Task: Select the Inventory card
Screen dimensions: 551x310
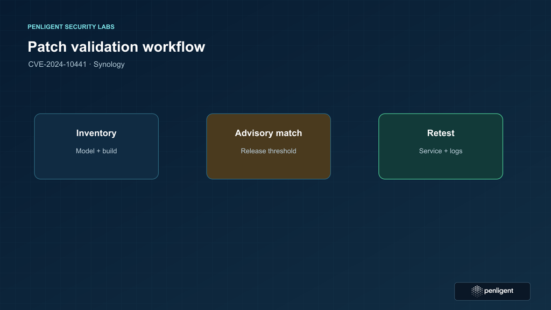Action: [x=96, y=146]
